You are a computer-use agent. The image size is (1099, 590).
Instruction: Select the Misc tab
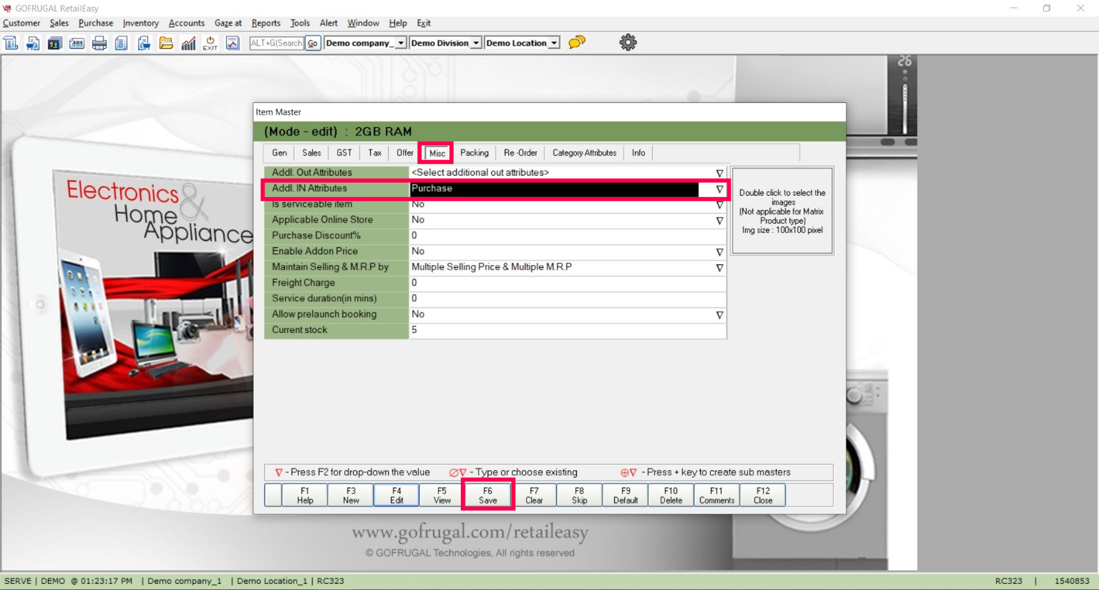[437, 153]
